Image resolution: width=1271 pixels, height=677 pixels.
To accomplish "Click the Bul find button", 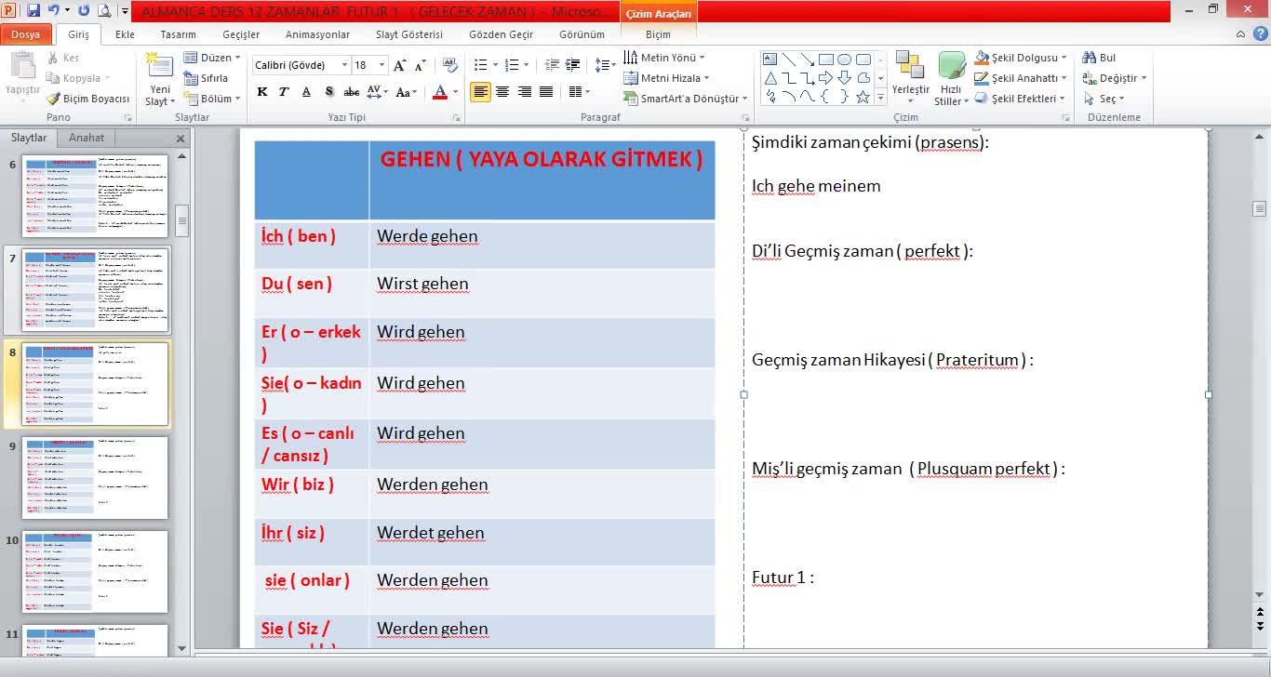I will pyautogui.click(x=1099, y=58).
